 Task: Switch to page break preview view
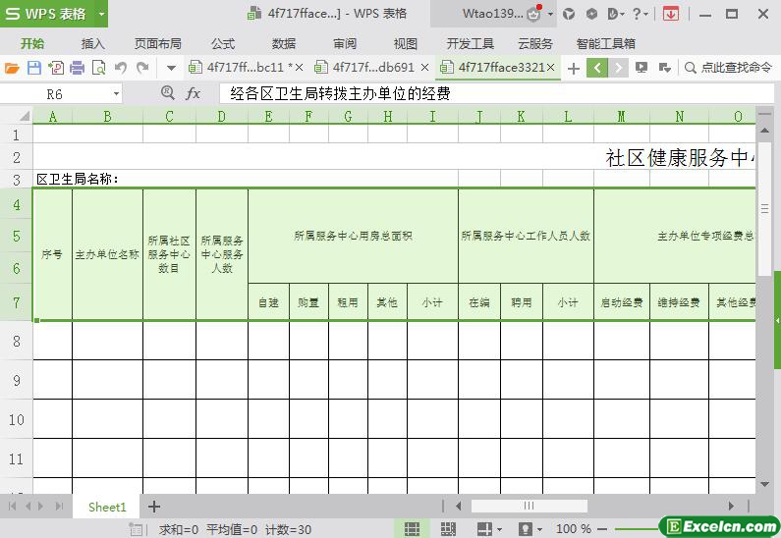click(x=448, y=529)
